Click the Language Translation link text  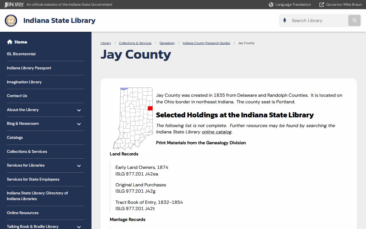(x=293, y=5)
